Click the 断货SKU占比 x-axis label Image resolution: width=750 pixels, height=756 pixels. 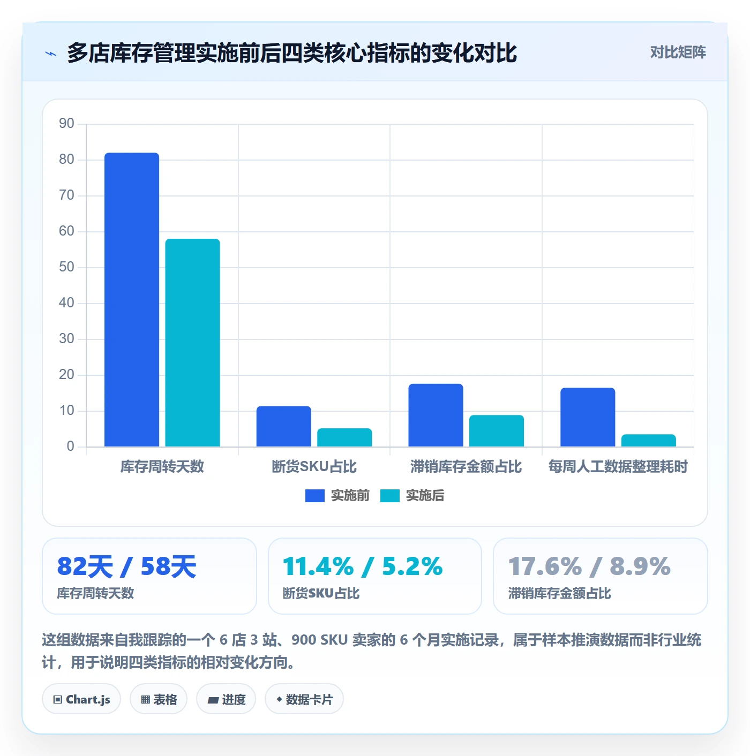(x=314, y=466)
